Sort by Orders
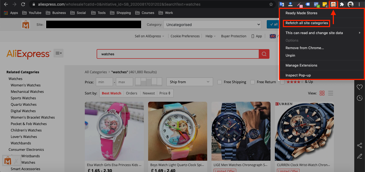The width and height of the screenshot is (365, 172). pos(132,93)
